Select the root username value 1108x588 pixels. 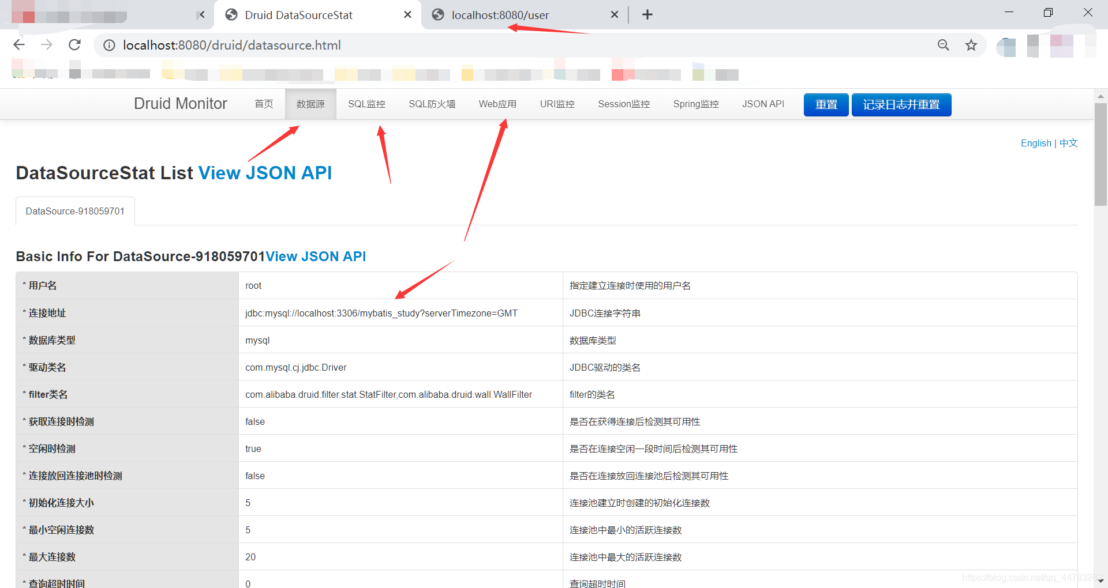pyautogui.click(x=253, y=286)
